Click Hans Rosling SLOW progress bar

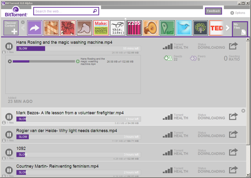[x=78, y=49]
